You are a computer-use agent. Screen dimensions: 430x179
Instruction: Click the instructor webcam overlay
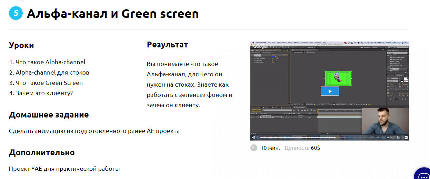tap(384, 120)
